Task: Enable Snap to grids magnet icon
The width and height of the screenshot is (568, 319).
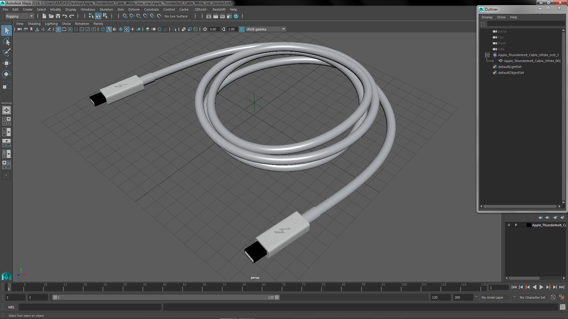Action: tap(125, 16)
